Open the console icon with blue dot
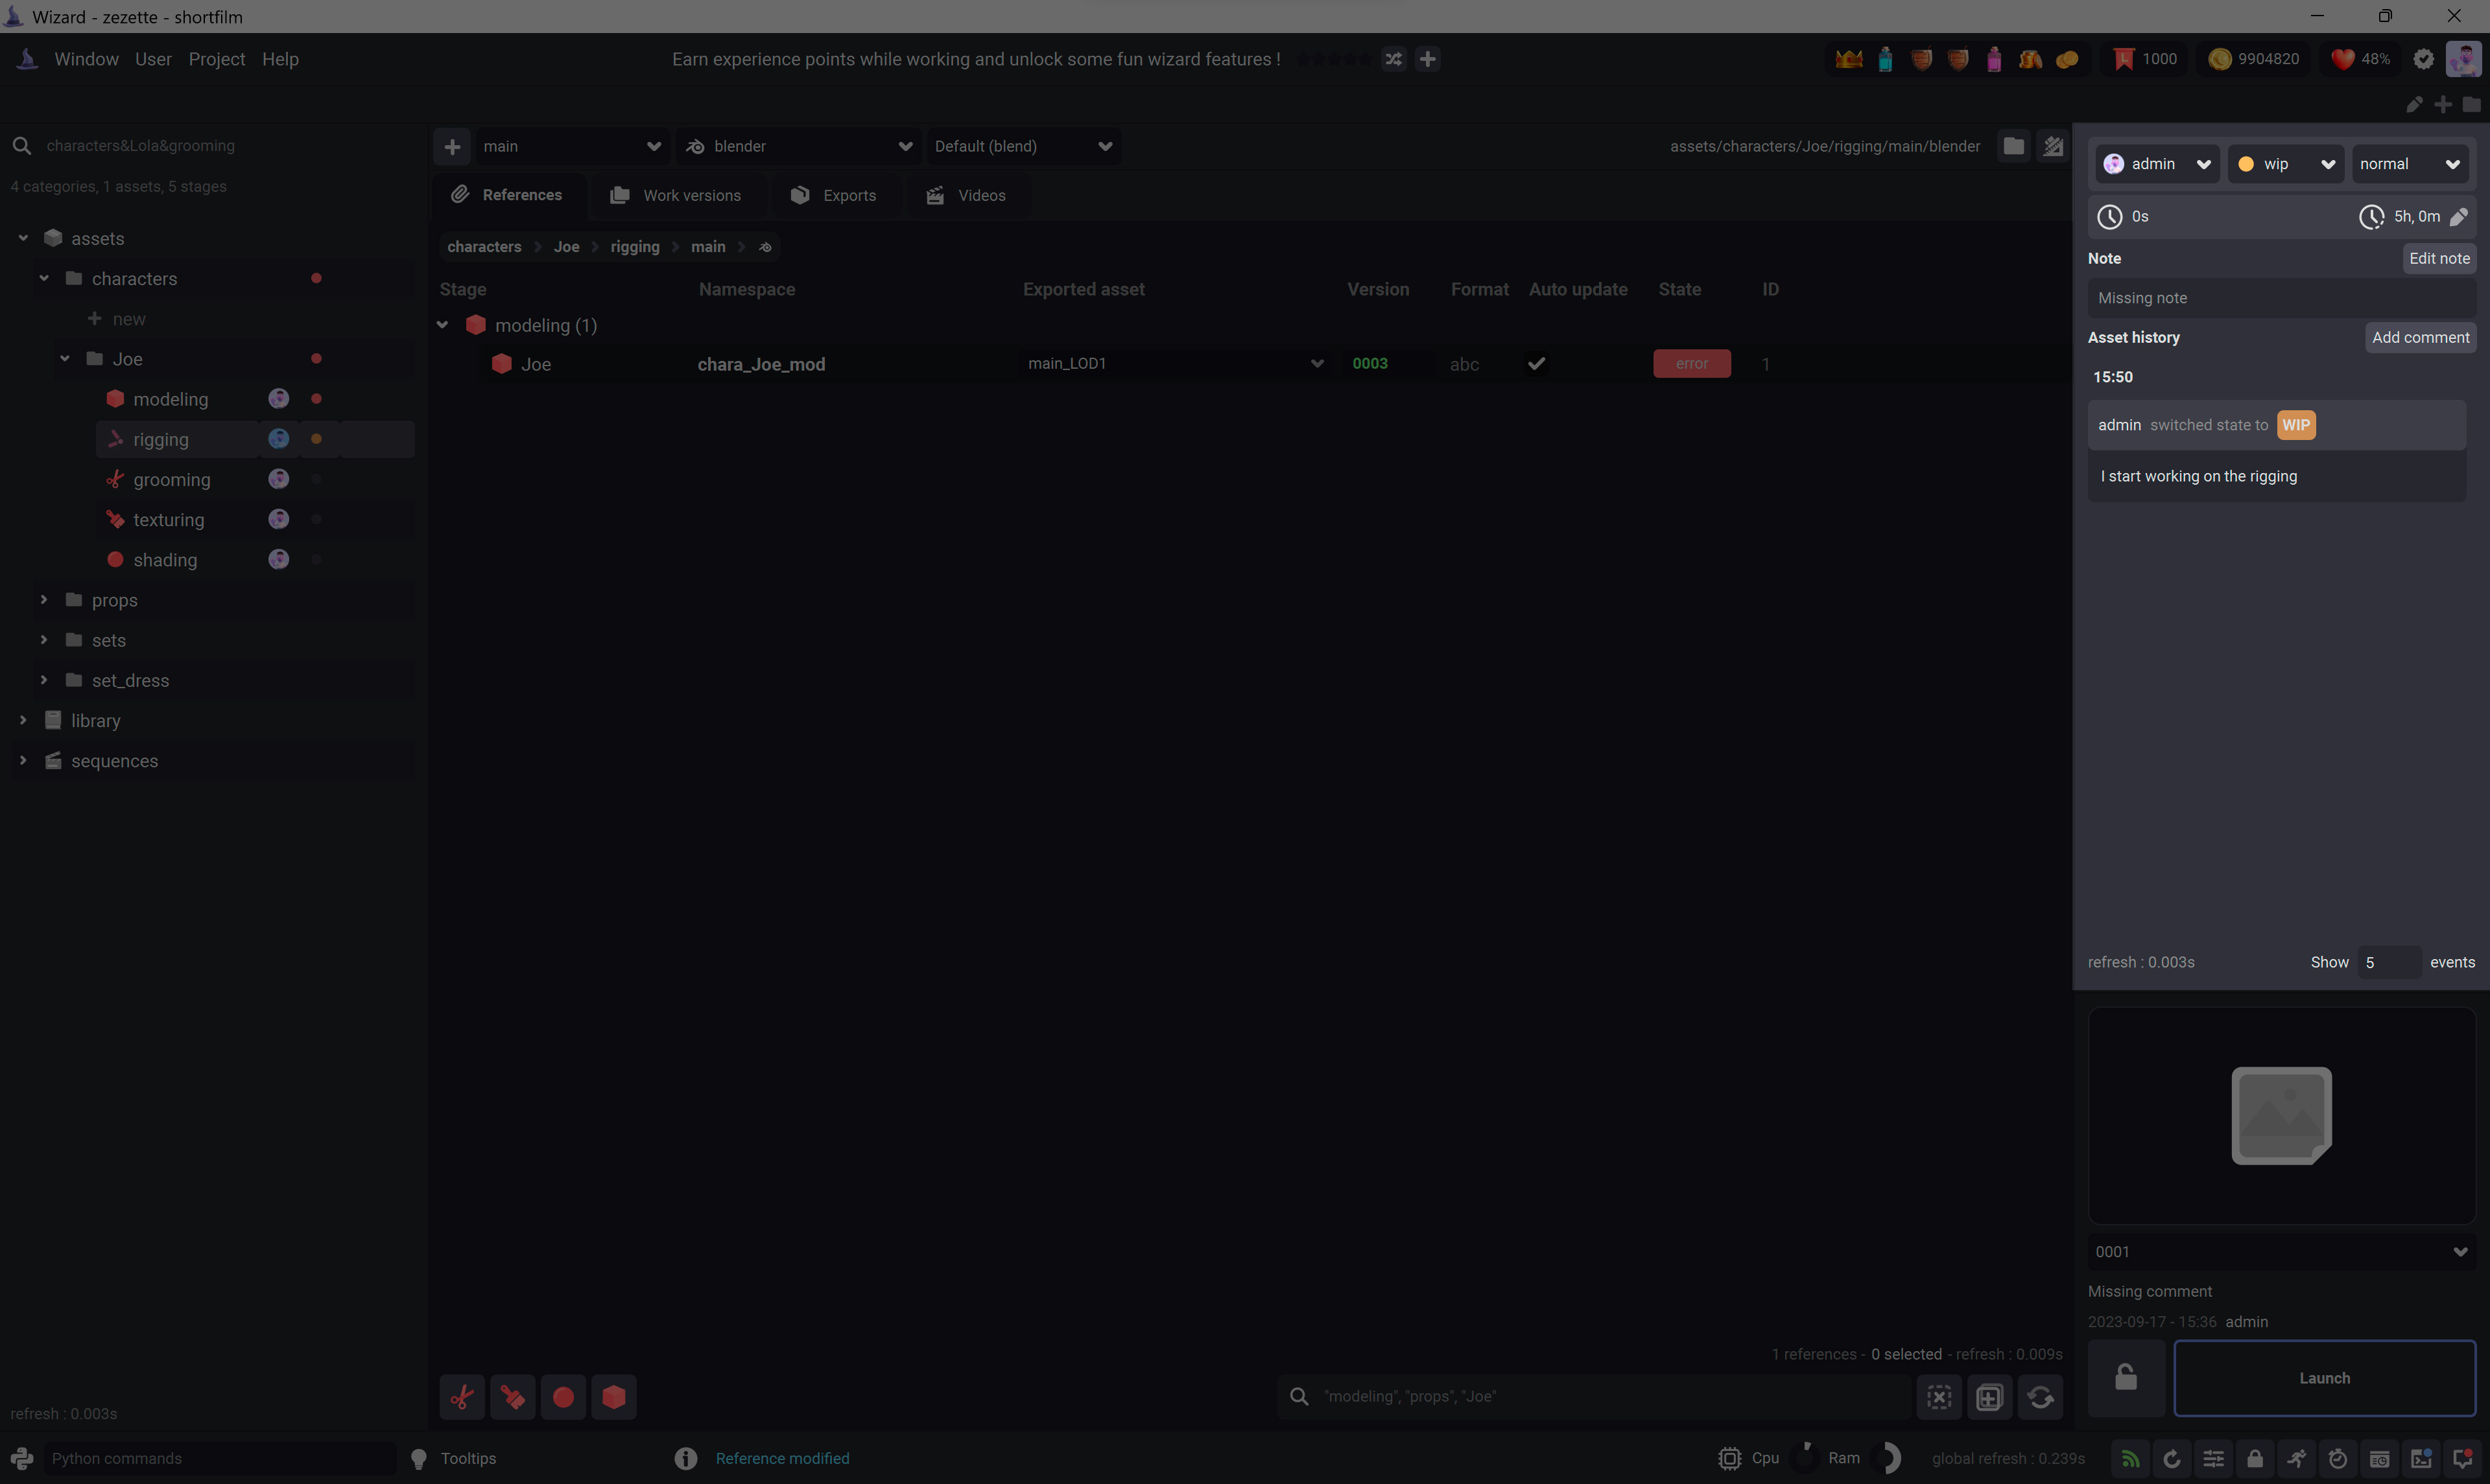This screenshot has height=1484, width=2490. pos(2422,1459)
